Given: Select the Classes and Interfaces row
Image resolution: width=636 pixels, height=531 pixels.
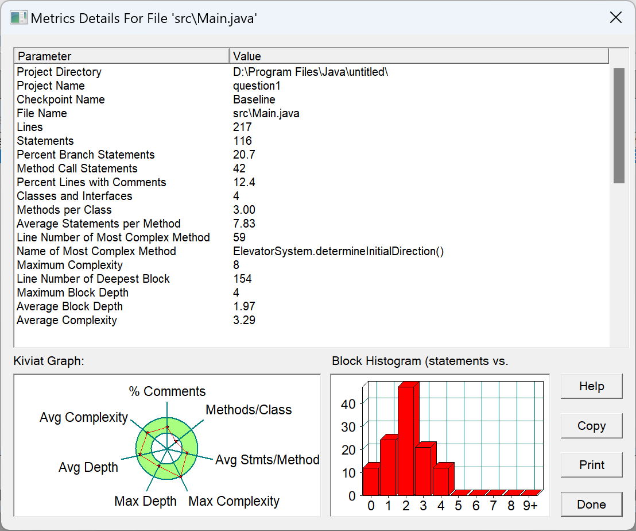Looking at the screenshot, I should [x=312, y=196].
